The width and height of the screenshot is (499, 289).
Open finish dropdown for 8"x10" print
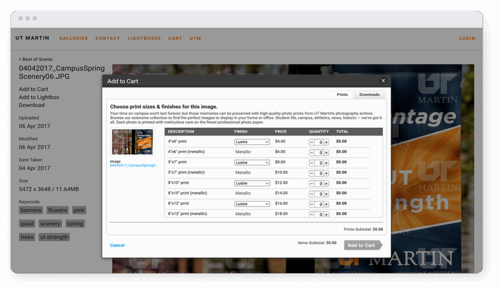tap(251, 183)
